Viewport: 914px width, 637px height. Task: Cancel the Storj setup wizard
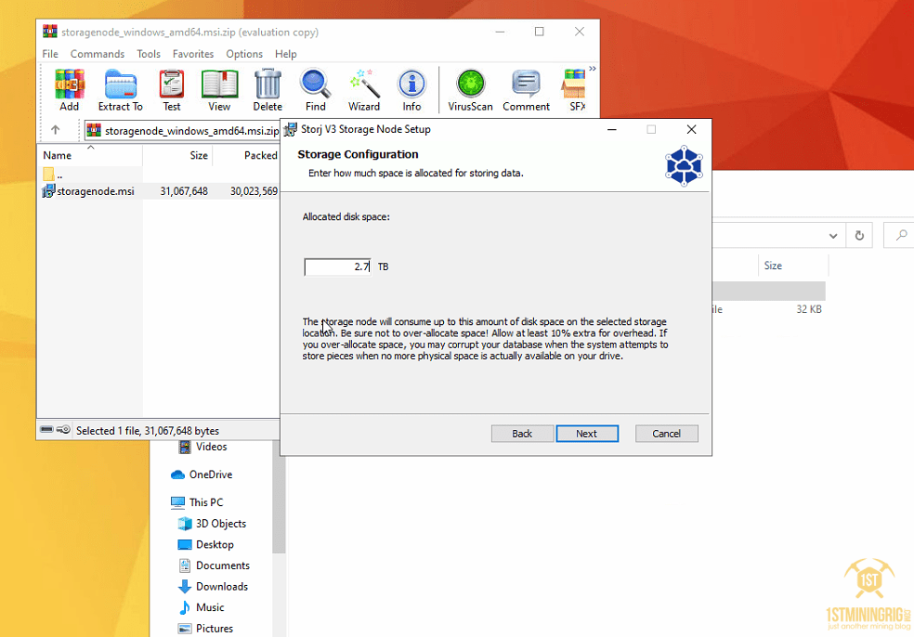(x=666, y=434)
